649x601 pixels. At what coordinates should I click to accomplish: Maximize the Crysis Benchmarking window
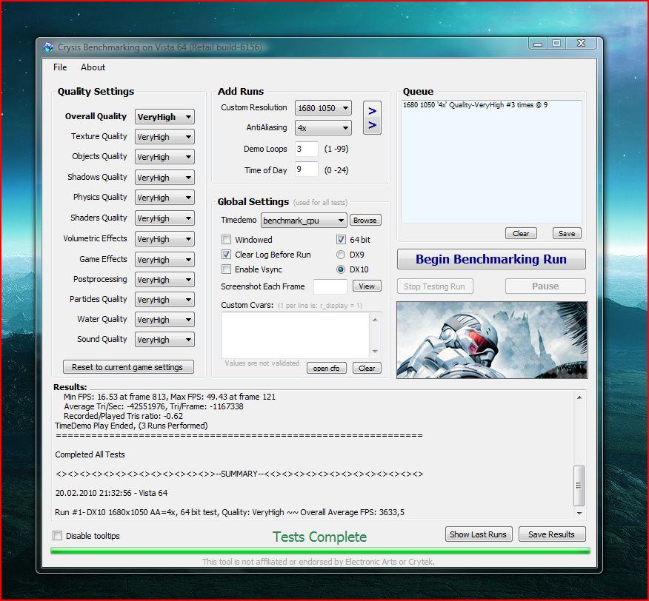tap(556, 44)
